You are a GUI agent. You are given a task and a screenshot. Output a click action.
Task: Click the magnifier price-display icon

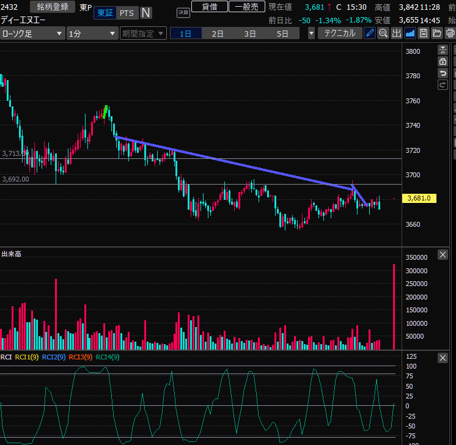tap(383, 33)
